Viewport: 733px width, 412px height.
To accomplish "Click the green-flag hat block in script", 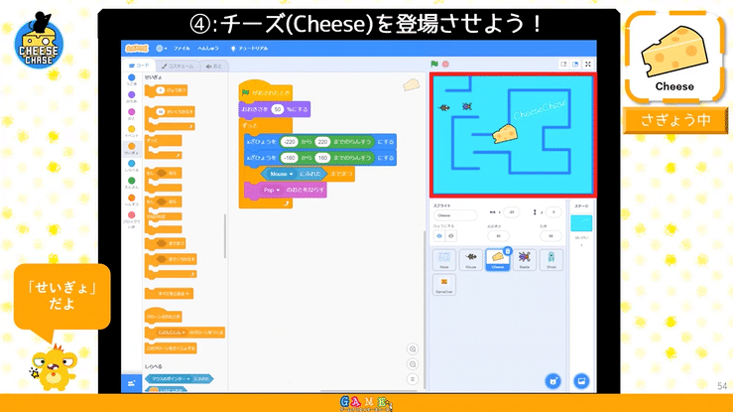I will pos(266,90).
